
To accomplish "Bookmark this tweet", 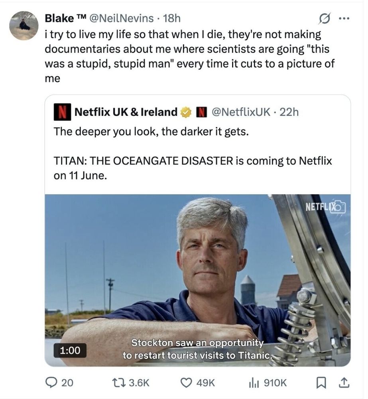I will 321,382.
